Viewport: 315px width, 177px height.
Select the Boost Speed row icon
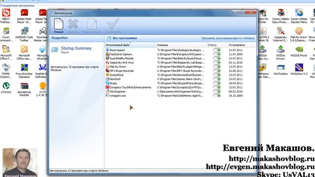107,50
